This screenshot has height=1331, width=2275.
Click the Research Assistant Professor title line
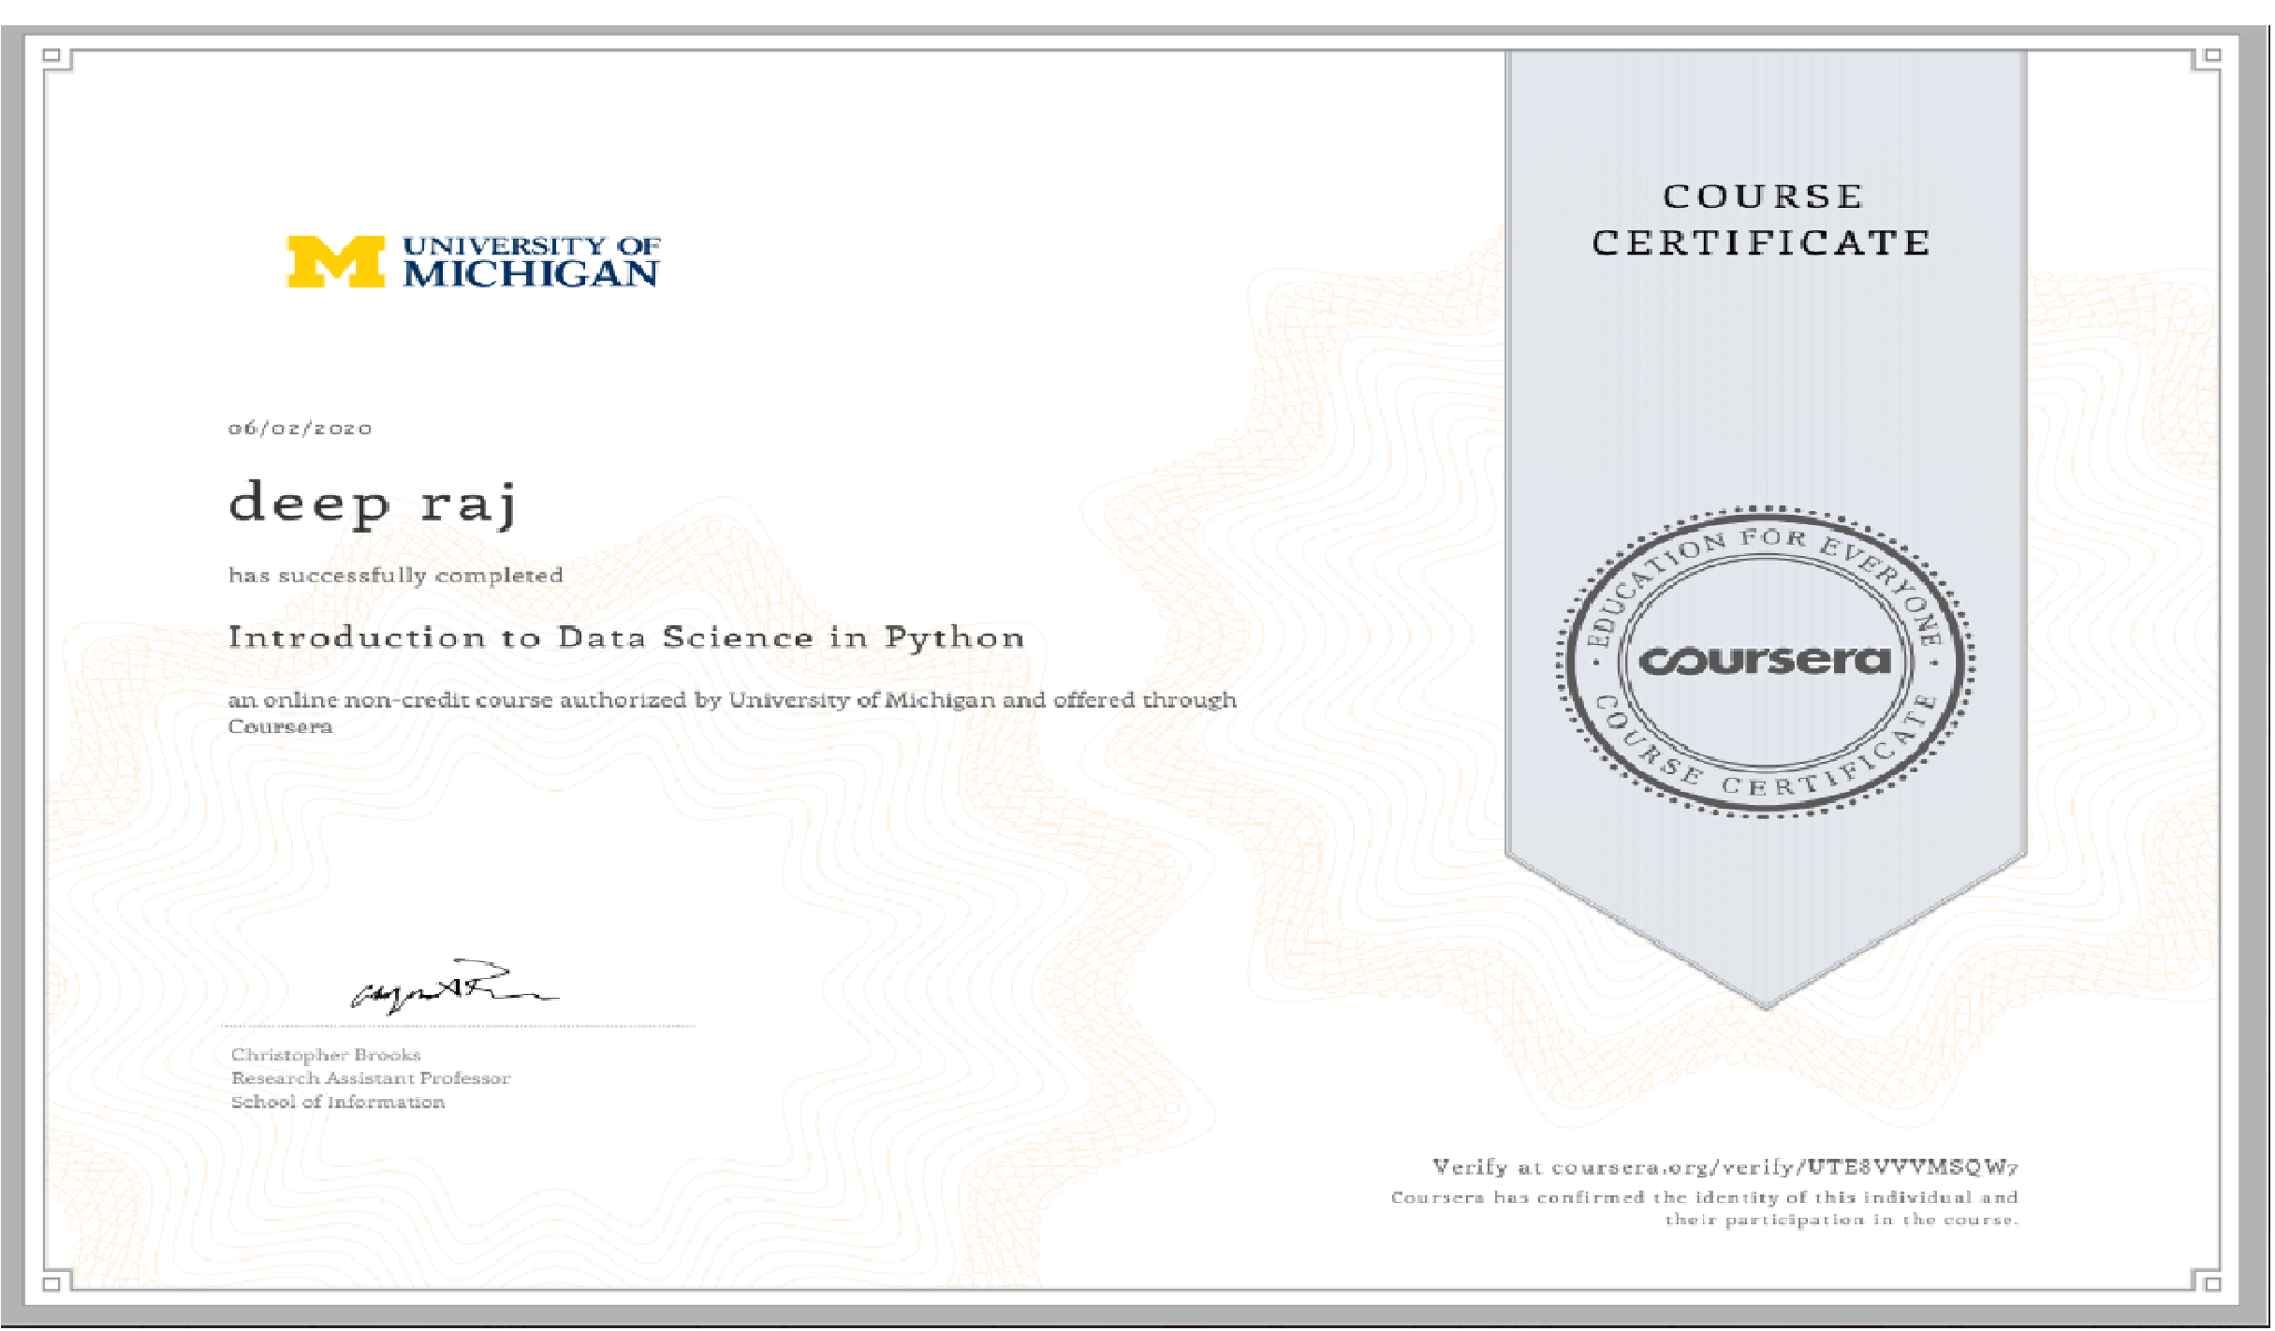coord(371,1078)
